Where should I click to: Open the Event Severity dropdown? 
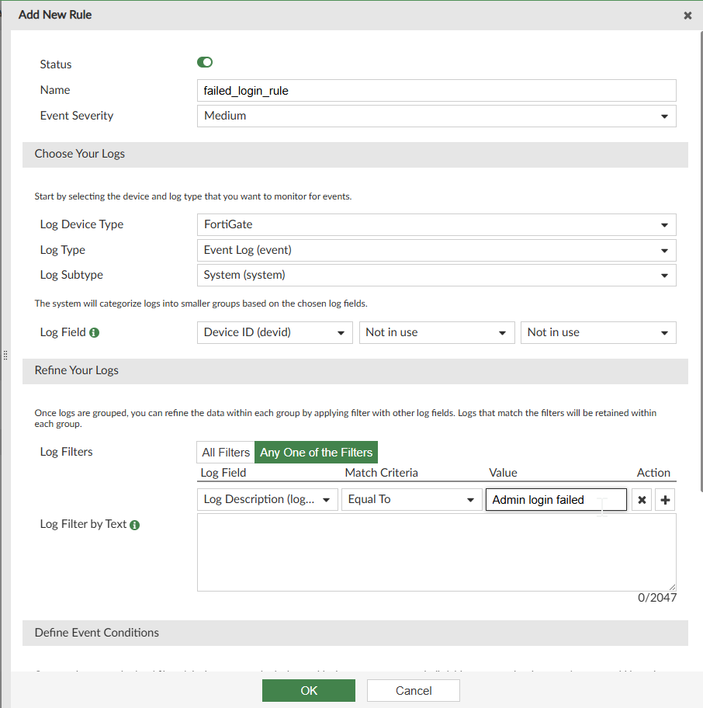(436, 116)
